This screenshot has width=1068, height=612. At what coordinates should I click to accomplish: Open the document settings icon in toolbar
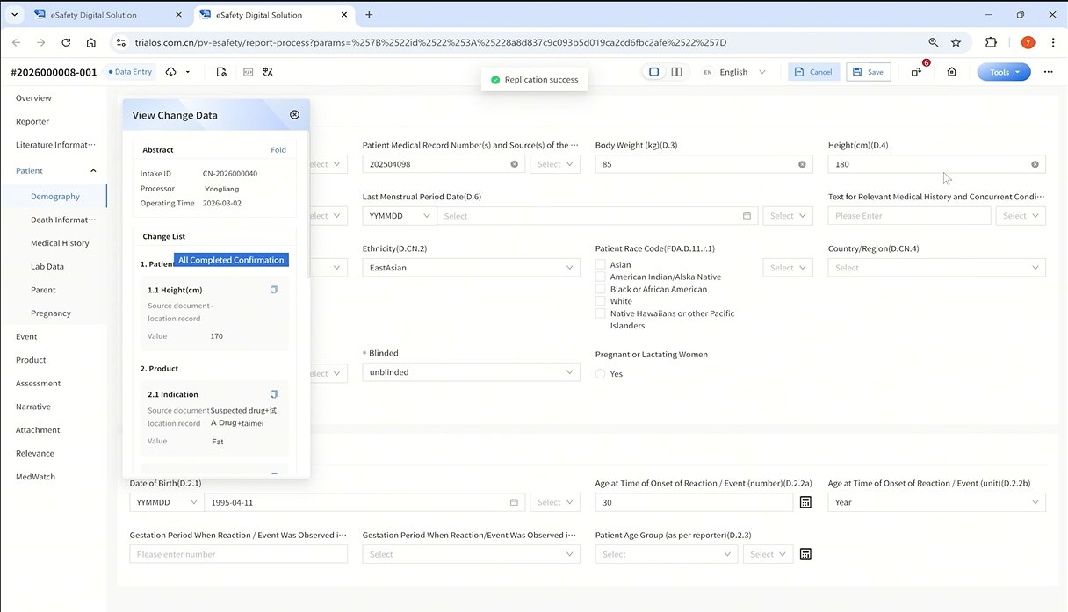coord(221,72)
